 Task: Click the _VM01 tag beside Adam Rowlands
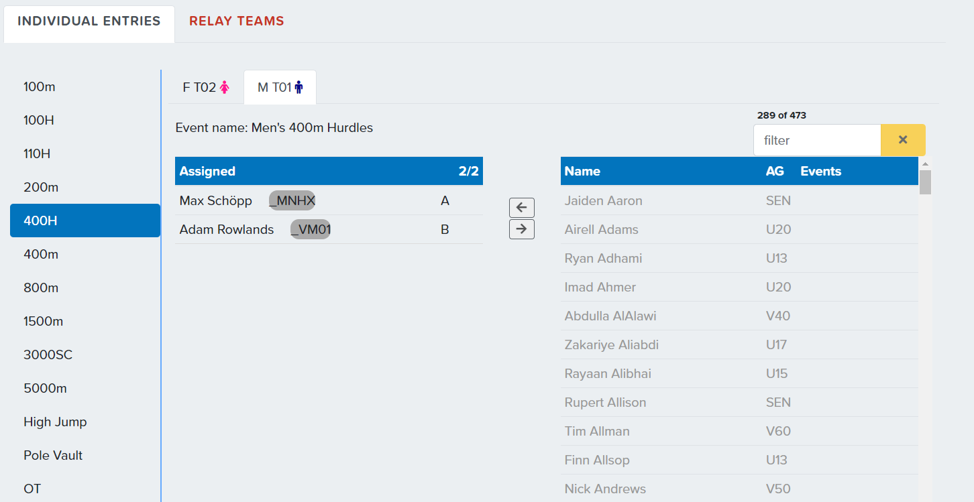pyautogui.click(x=310, y=229)
